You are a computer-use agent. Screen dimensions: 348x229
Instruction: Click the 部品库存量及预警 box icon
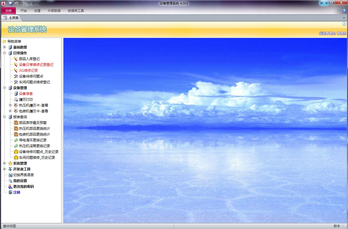point(16,123)
